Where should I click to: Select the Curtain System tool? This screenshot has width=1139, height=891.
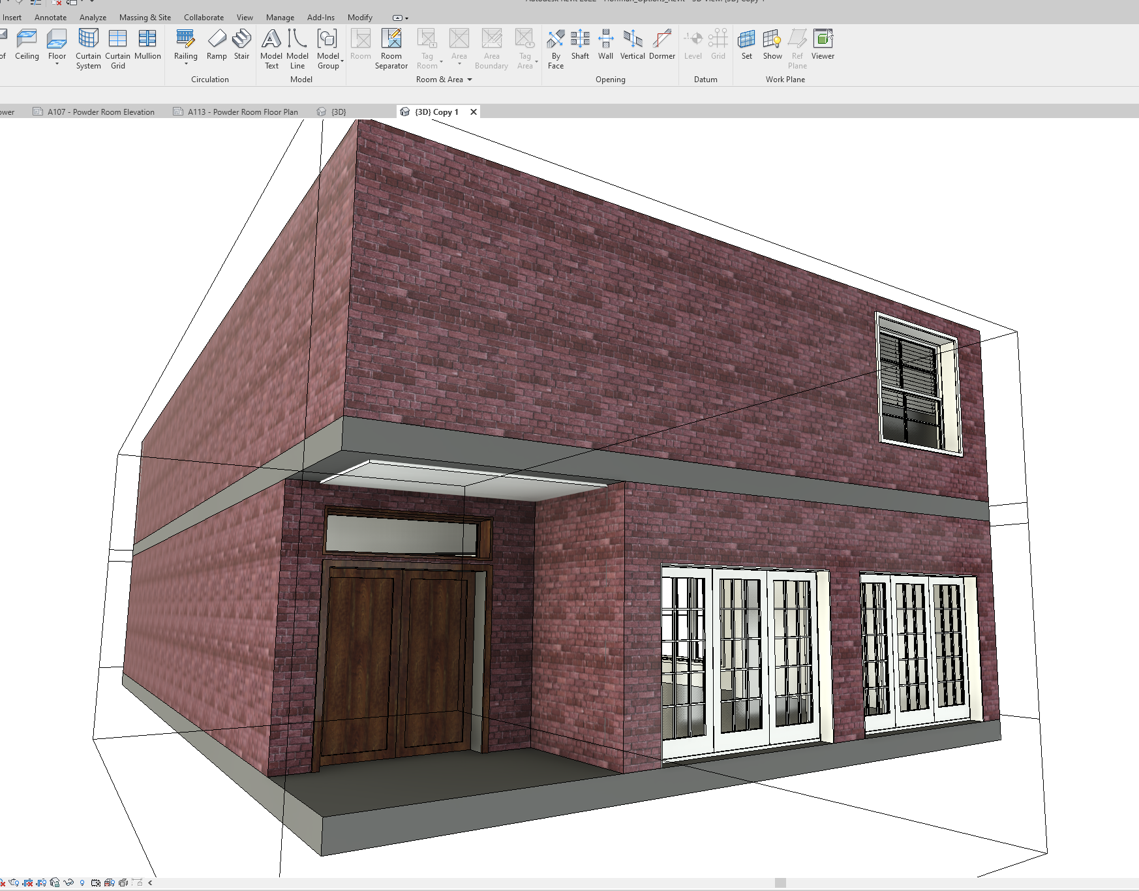[88, 50]
